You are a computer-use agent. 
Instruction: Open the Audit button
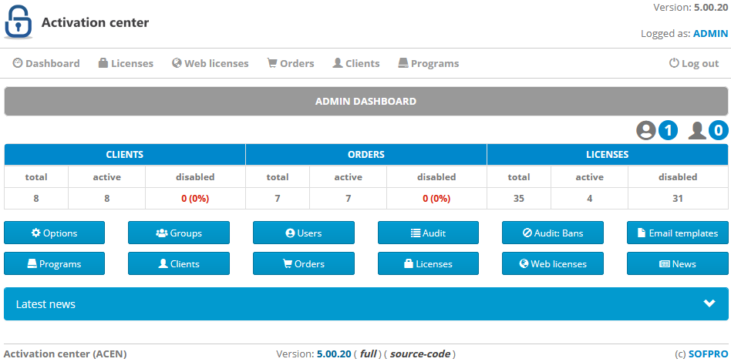429,233
